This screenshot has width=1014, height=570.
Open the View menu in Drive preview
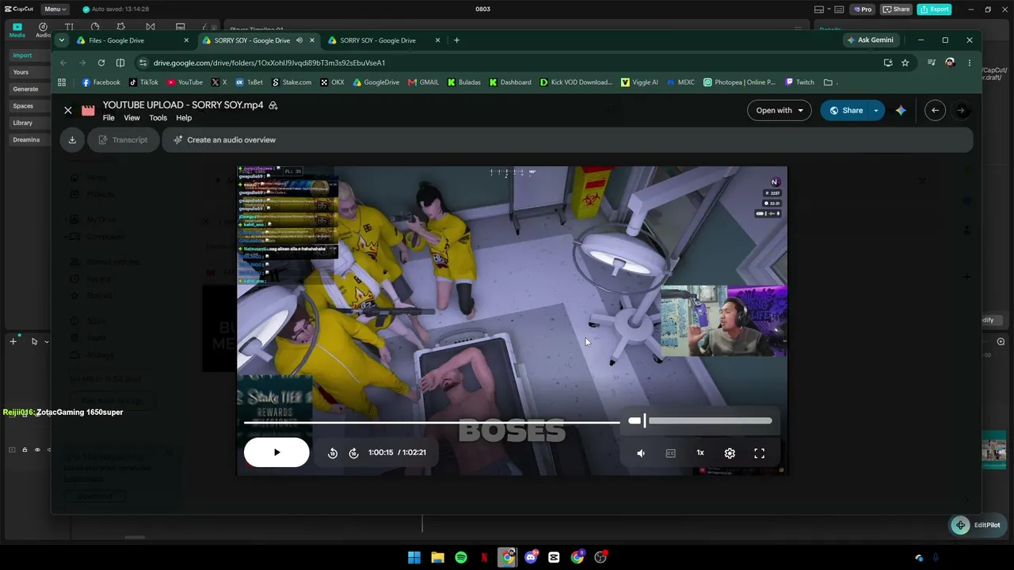(132, 118)
